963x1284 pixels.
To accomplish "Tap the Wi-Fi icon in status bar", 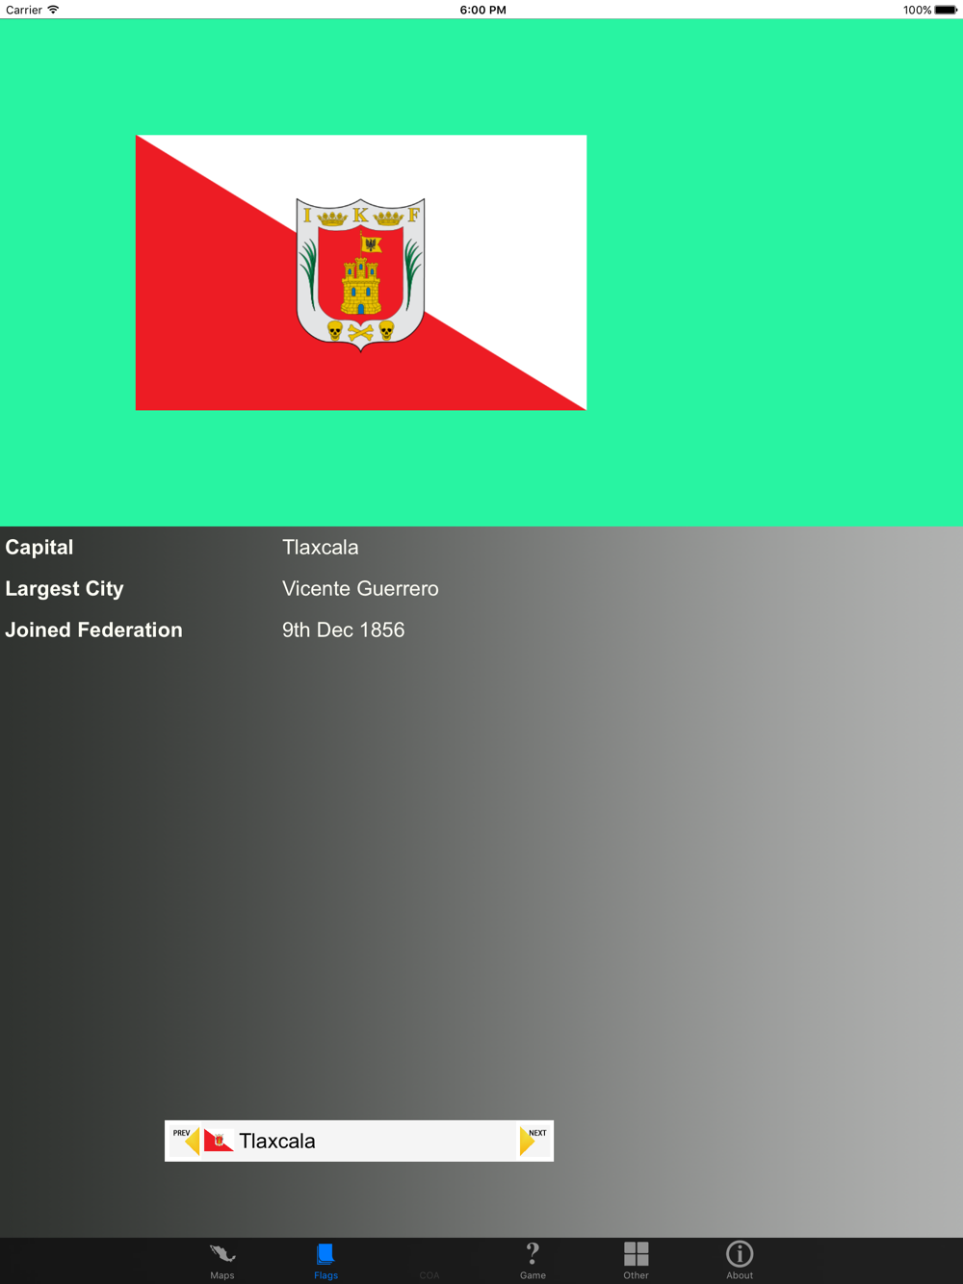I will [53, 10].
